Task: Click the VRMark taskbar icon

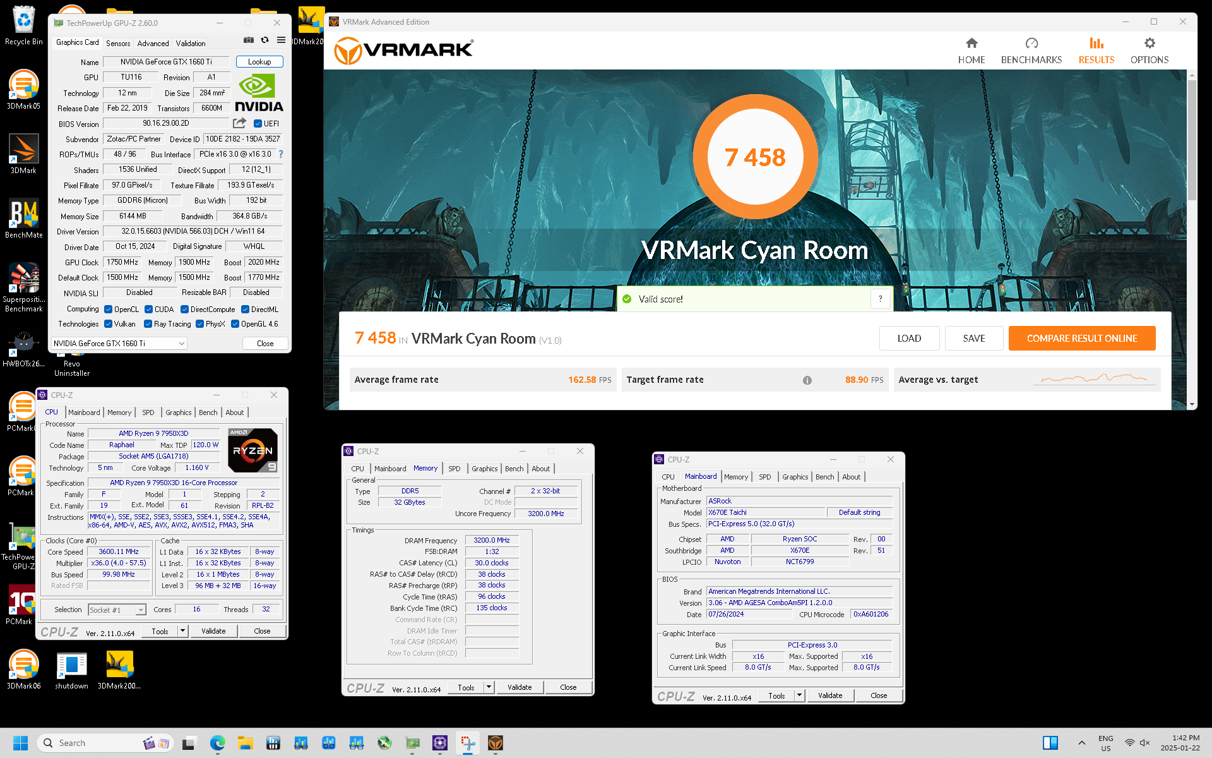Action: (x=496, y=743)
